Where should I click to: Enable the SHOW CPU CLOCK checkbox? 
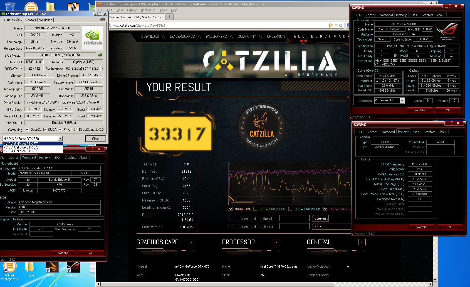point(290,209)
